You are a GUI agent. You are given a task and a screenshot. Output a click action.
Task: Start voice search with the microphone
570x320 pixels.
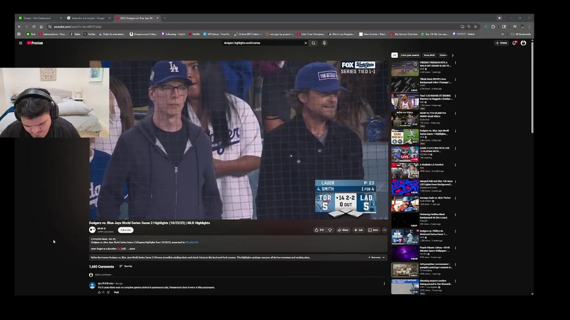pyautogui.click(x=324, y=43)
